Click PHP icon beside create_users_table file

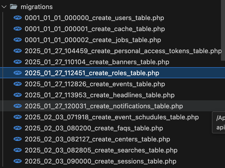pos(18,18)
